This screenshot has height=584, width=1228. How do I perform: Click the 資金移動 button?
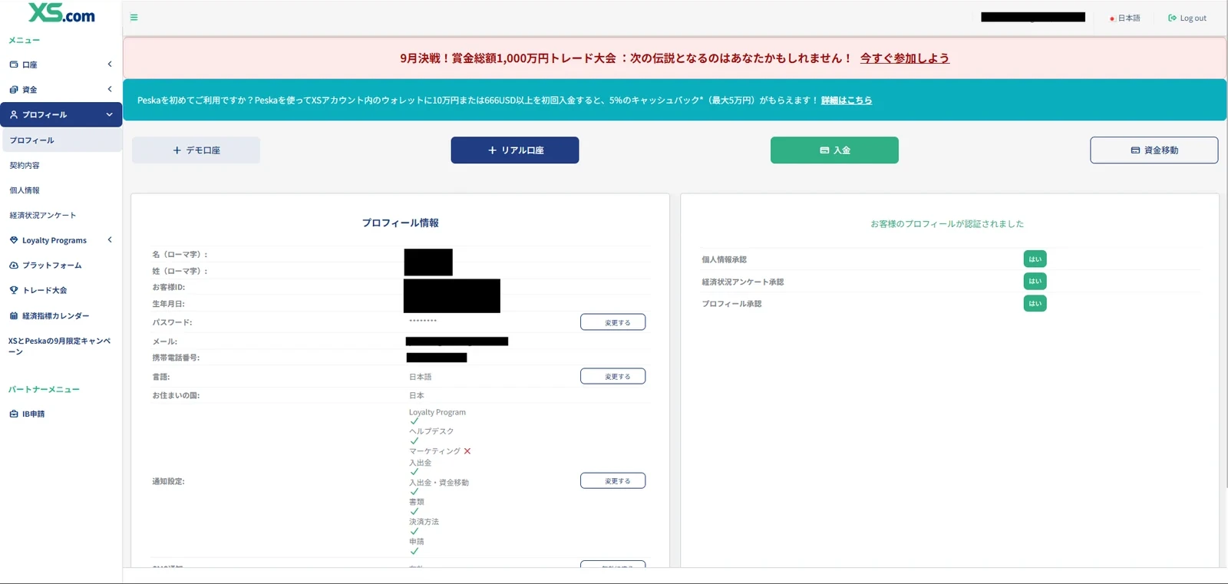[1154, 150]
